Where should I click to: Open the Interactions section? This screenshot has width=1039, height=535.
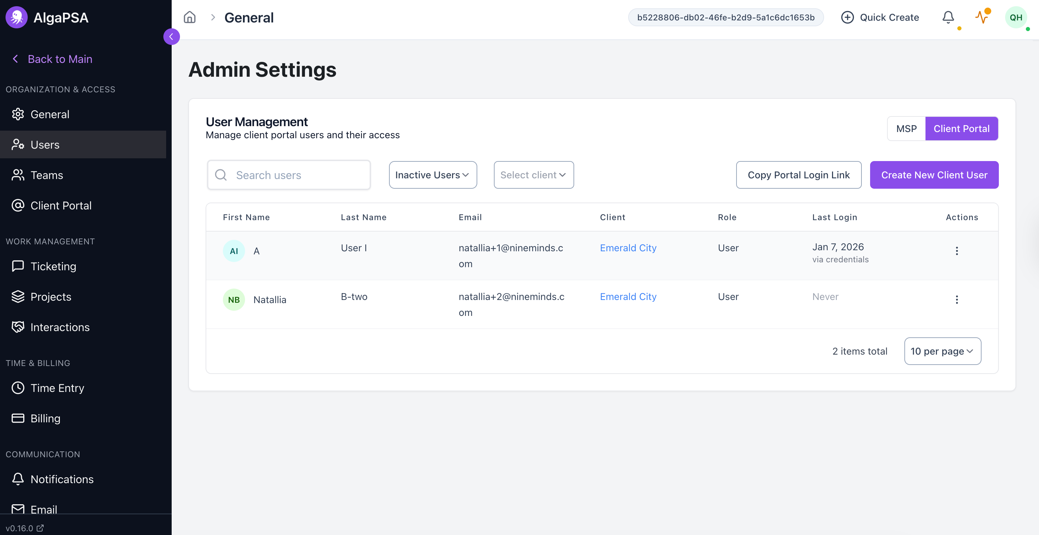[60, 327]
